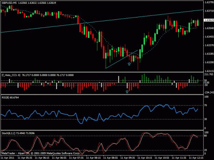The width and height of the screenshot is (214, 160).
Task: Click price axis label 1.63115
Action: click(209, 71)
